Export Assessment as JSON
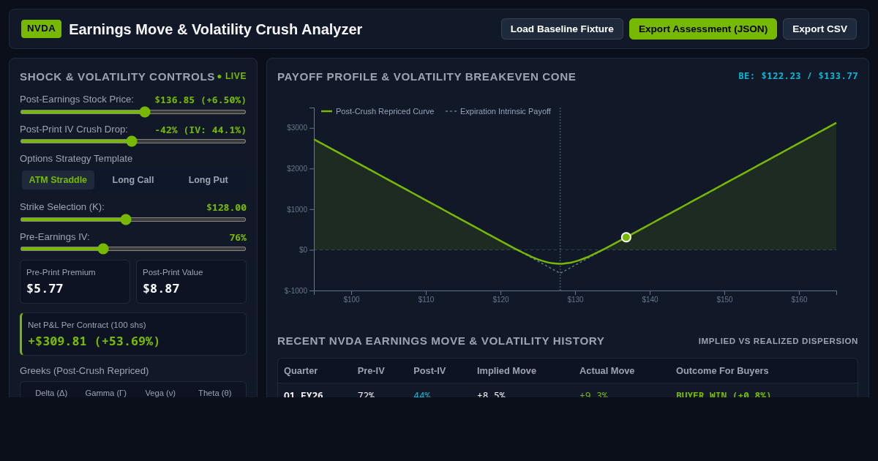The width and height of the screenshot is (878, 461). (x=703, y=29)
